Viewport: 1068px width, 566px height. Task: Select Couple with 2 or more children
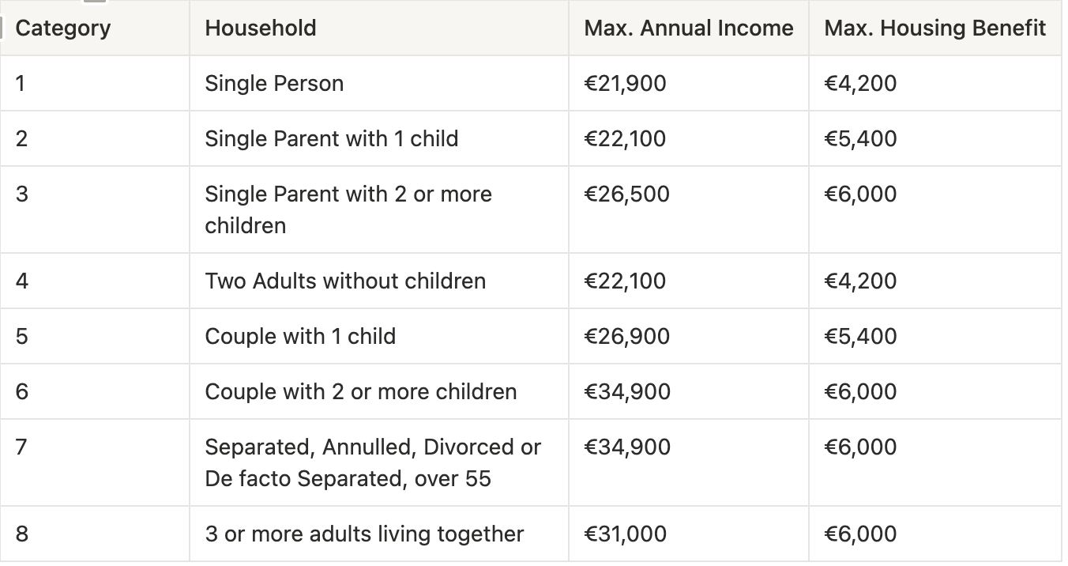click(379, 391)
